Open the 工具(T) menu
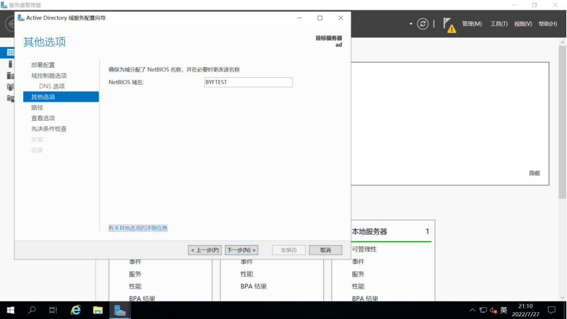 coord(499,24)
